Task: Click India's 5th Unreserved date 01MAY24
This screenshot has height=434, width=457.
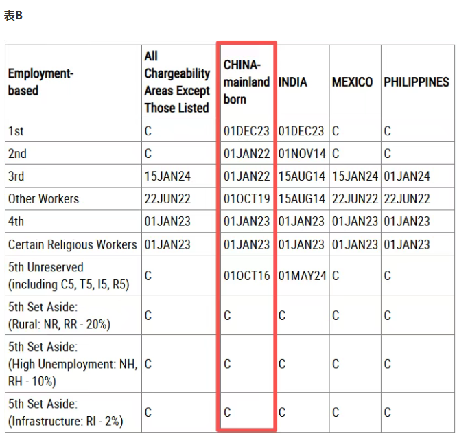Action: point(301,276)
